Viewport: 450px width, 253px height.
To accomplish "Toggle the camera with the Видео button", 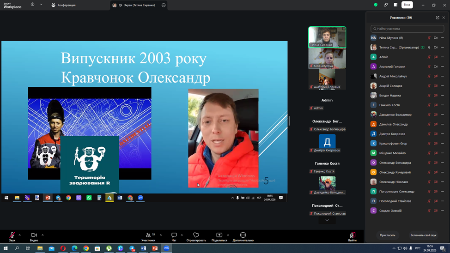I will pos(34,237).
